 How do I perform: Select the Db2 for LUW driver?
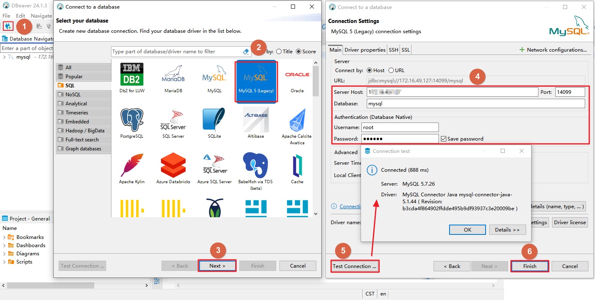click(132, 78)
